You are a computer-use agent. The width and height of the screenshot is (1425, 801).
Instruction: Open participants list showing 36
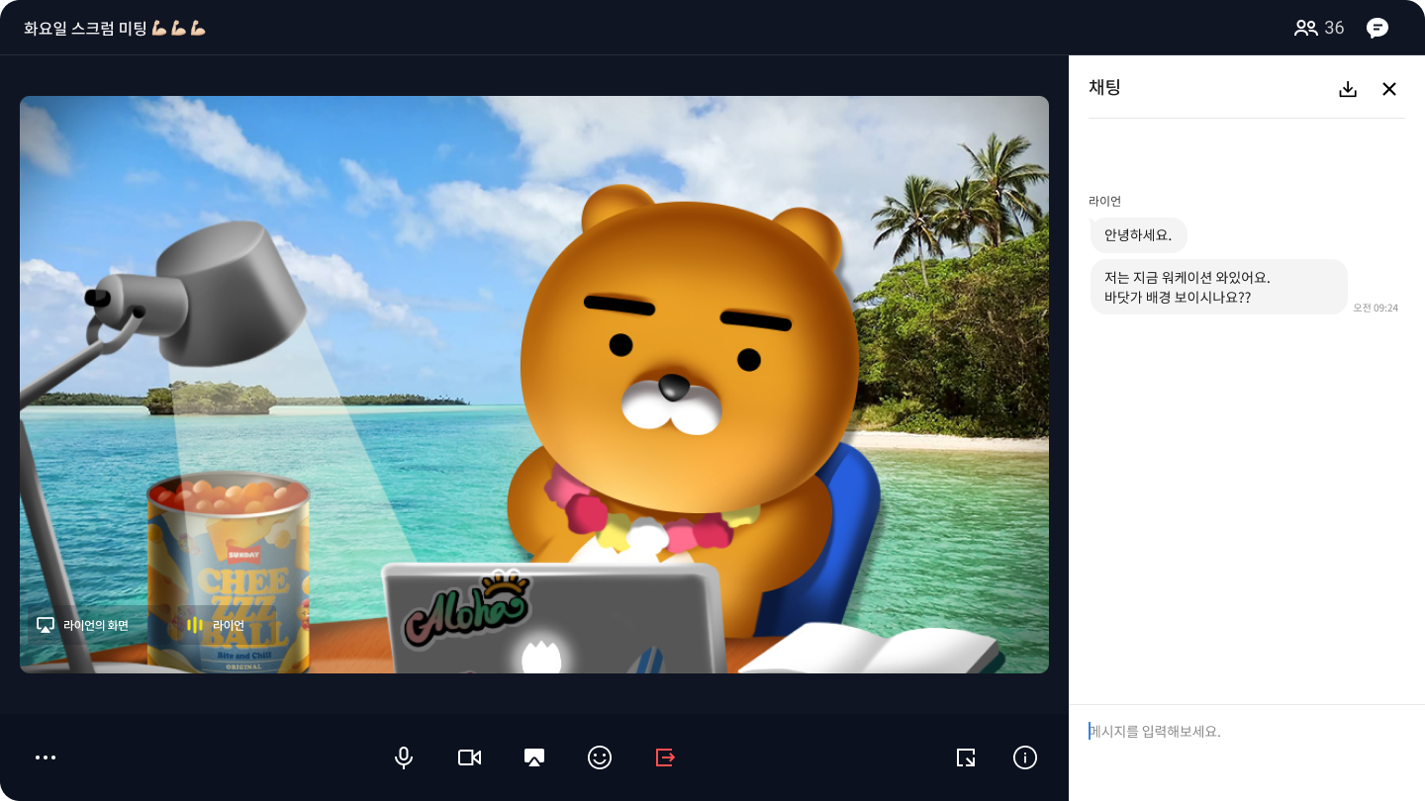tap(1319, 28)
